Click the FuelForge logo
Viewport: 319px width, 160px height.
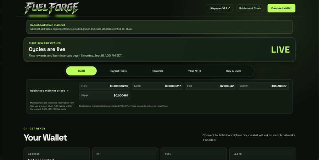[52, 8]
